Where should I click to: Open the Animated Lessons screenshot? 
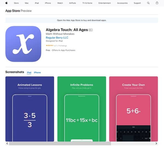(30, 109)
